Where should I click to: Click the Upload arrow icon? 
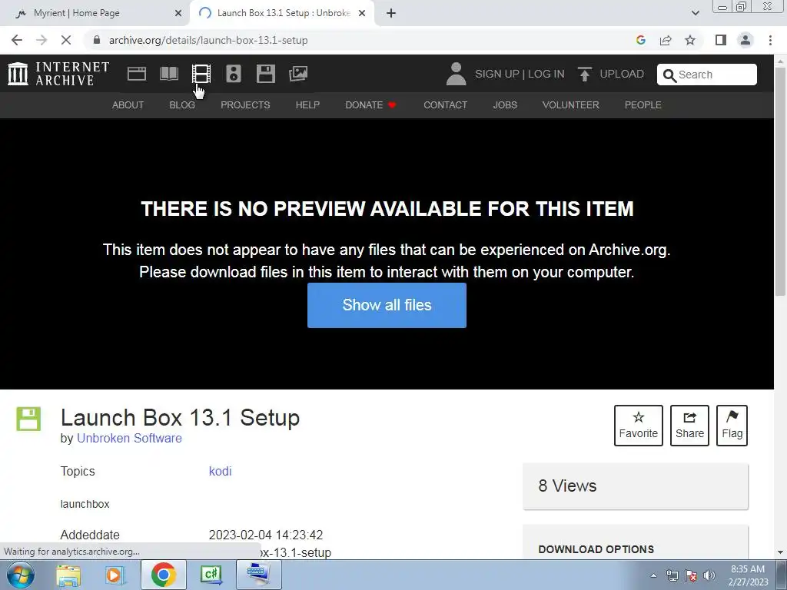[x=584, y=74]
